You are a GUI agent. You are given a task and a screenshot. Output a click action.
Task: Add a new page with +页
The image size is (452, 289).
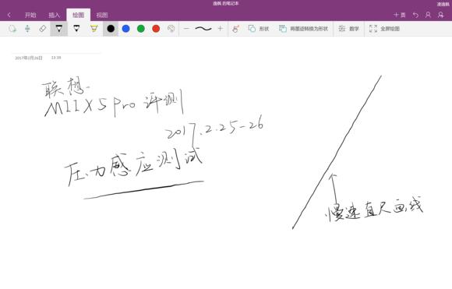400,15
